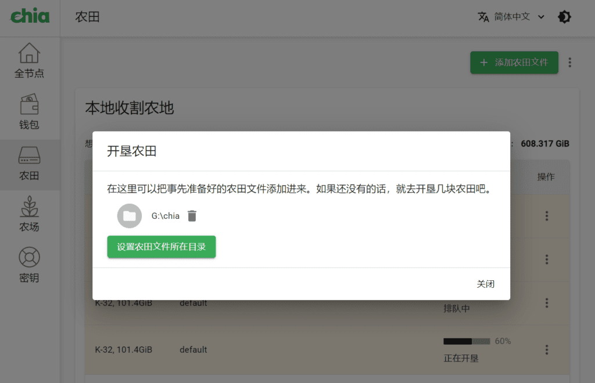Open the 全节点 full node page
The height and width of the screenshot is (383, 595).
(x=29, y=62)
